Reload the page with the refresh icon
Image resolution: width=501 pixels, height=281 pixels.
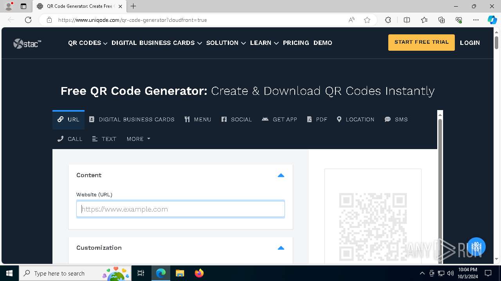tap(28, 20)
